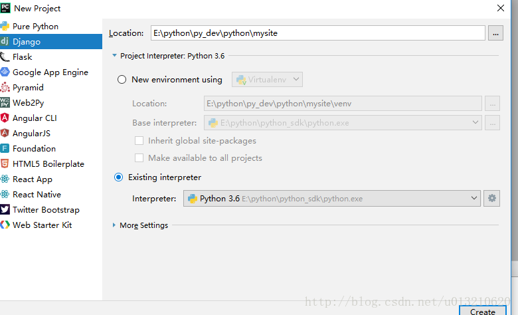The height and width of the screenshot is (315, 518).
Task: Click the Pyramid framework icon
Action: point(5,87)
